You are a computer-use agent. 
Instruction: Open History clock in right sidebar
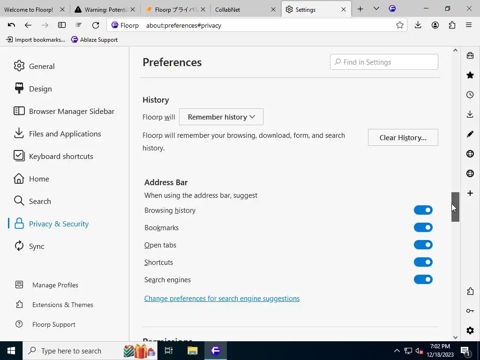tap(470, 95)
